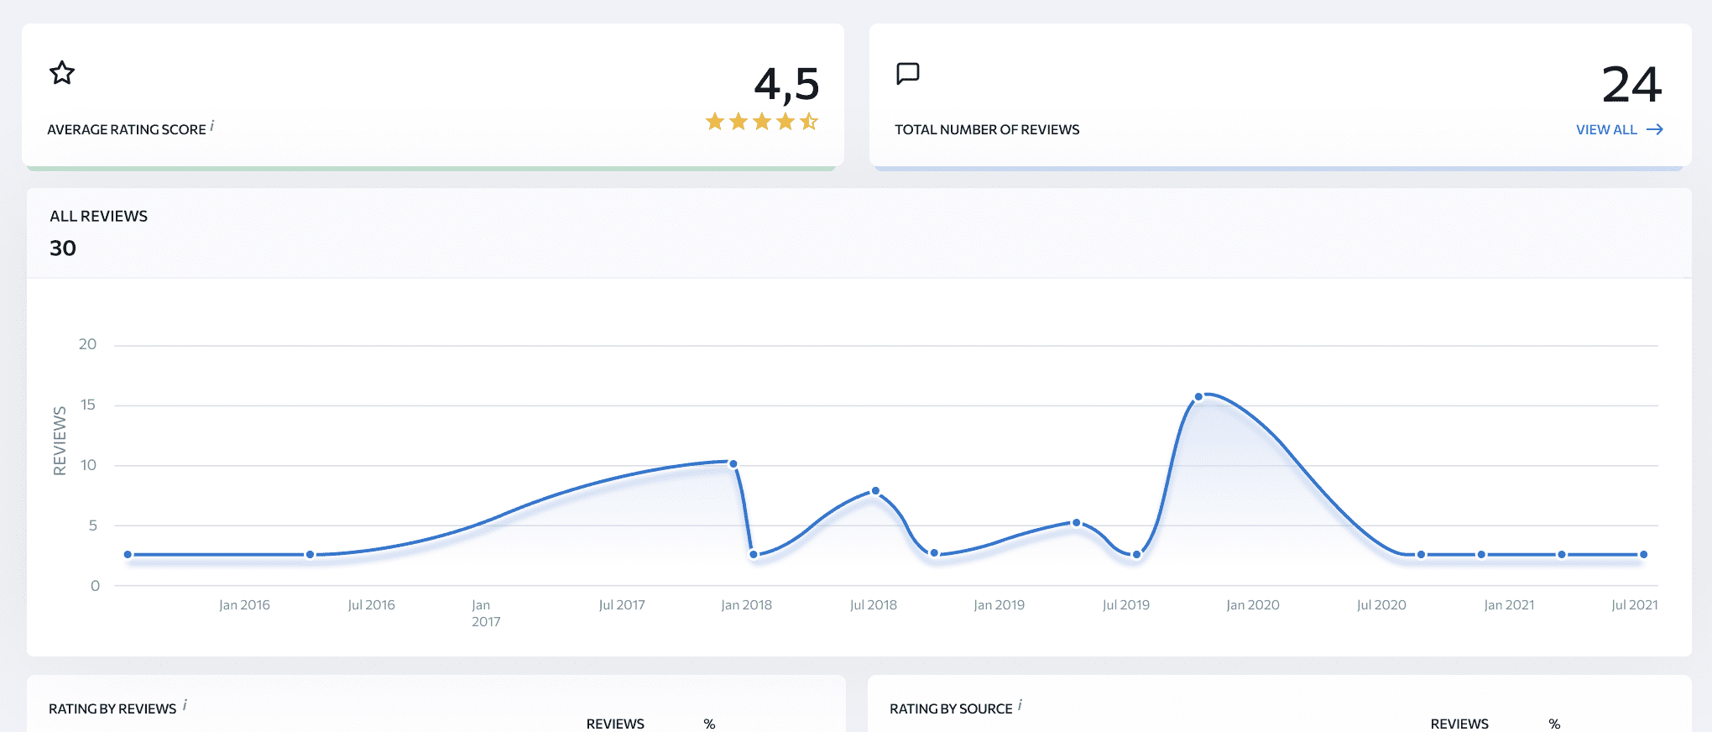The height and width of the screenshot is (732, 1712).
Task: Select the last data point at Jul 2021
Action: (1644, 555)
